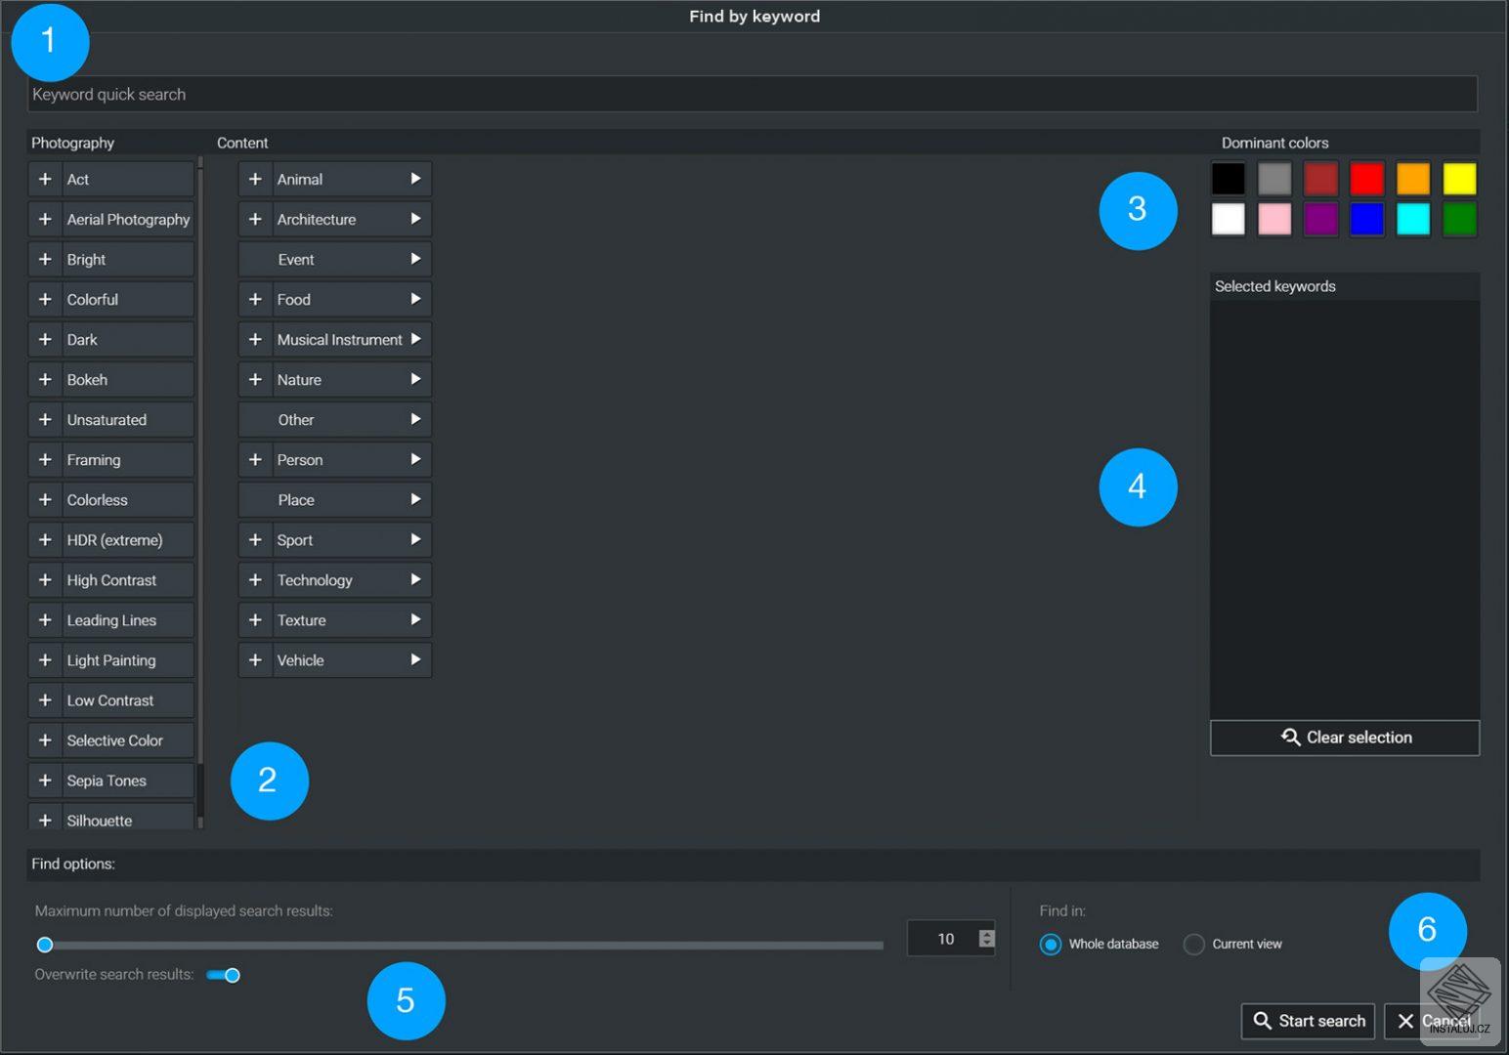Screen dimensions: 1509x1055
Task: Click the plus icon beside Bokeh
Action: pos(45,379)
